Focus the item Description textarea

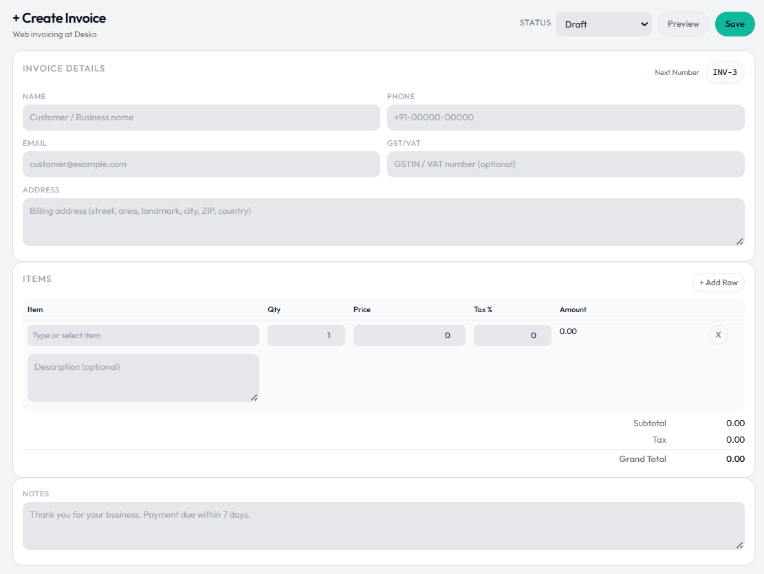(x=142, y=377)
